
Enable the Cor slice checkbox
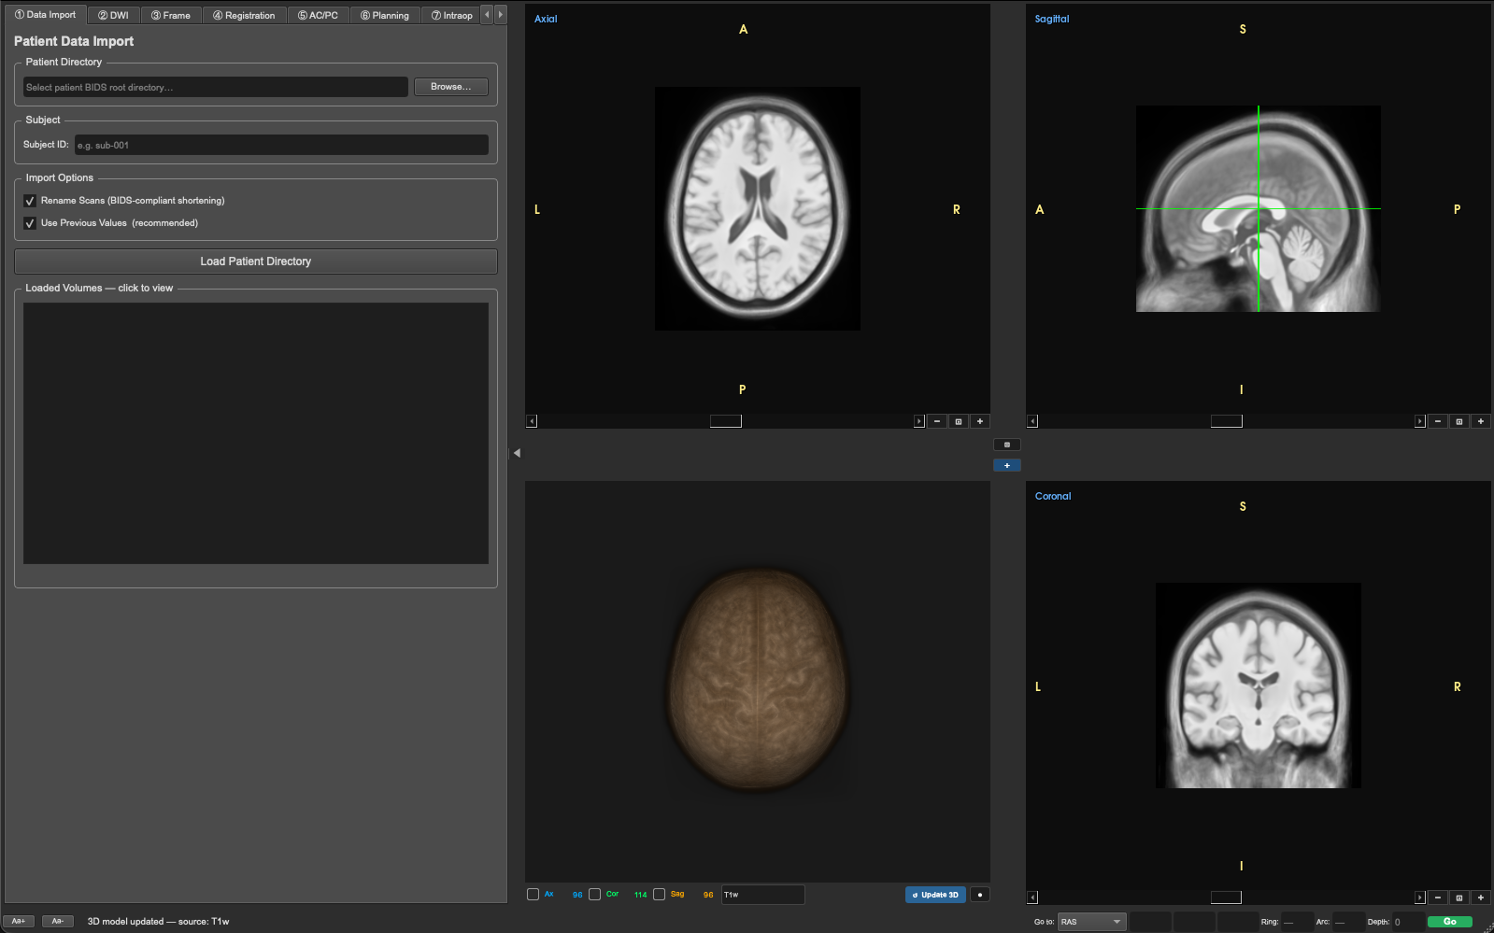click(x=594, y=895)
